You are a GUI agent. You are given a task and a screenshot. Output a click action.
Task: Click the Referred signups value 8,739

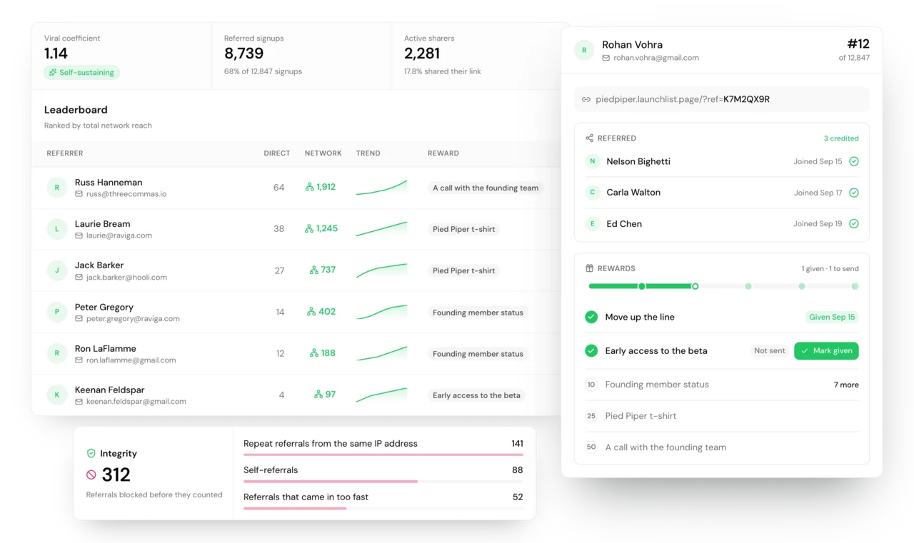click(x=243, y=54)
